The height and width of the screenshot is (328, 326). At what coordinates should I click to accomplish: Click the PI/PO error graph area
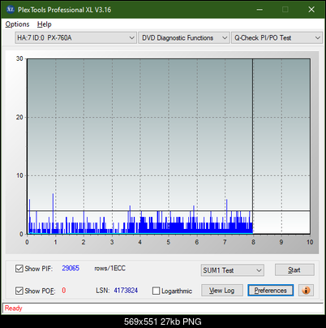(x=169, y=146)
